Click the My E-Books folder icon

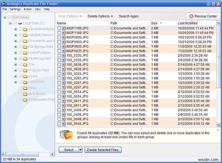[x=25, y=94]
